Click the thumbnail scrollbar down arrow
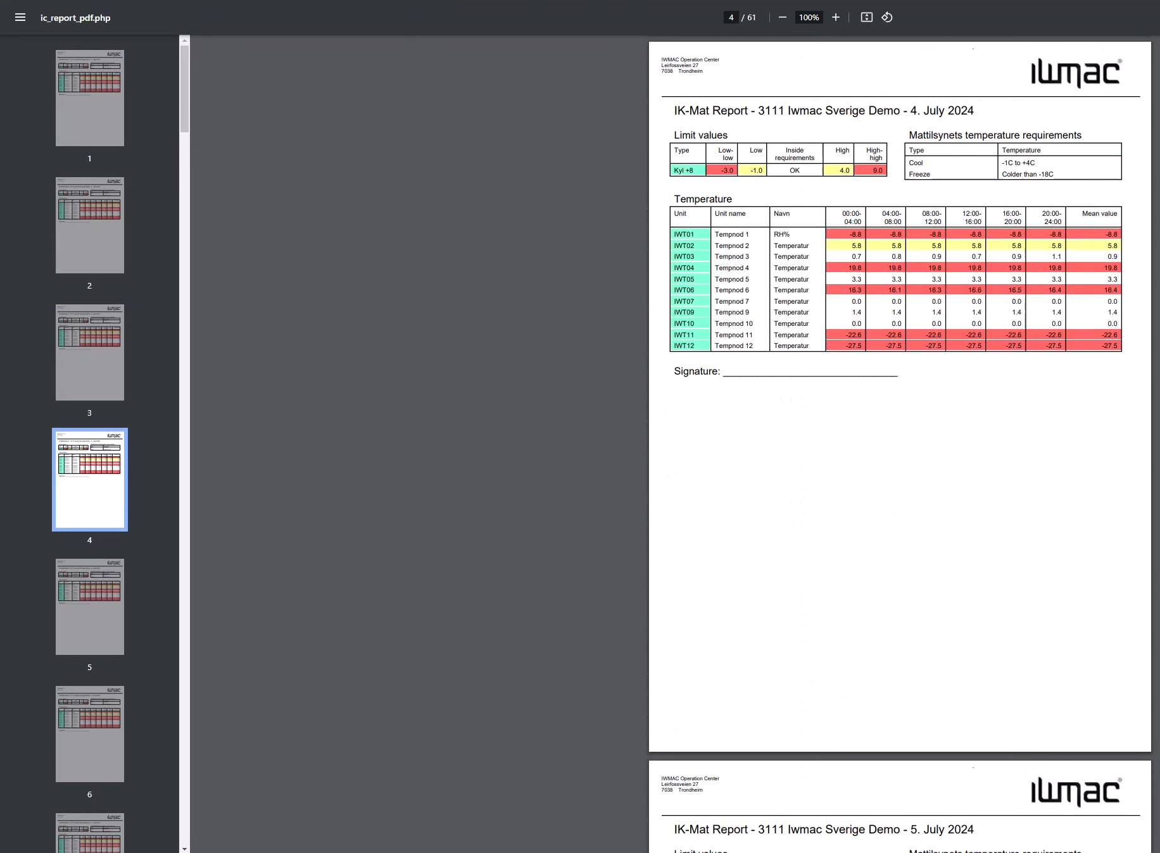 pos(184,849)
